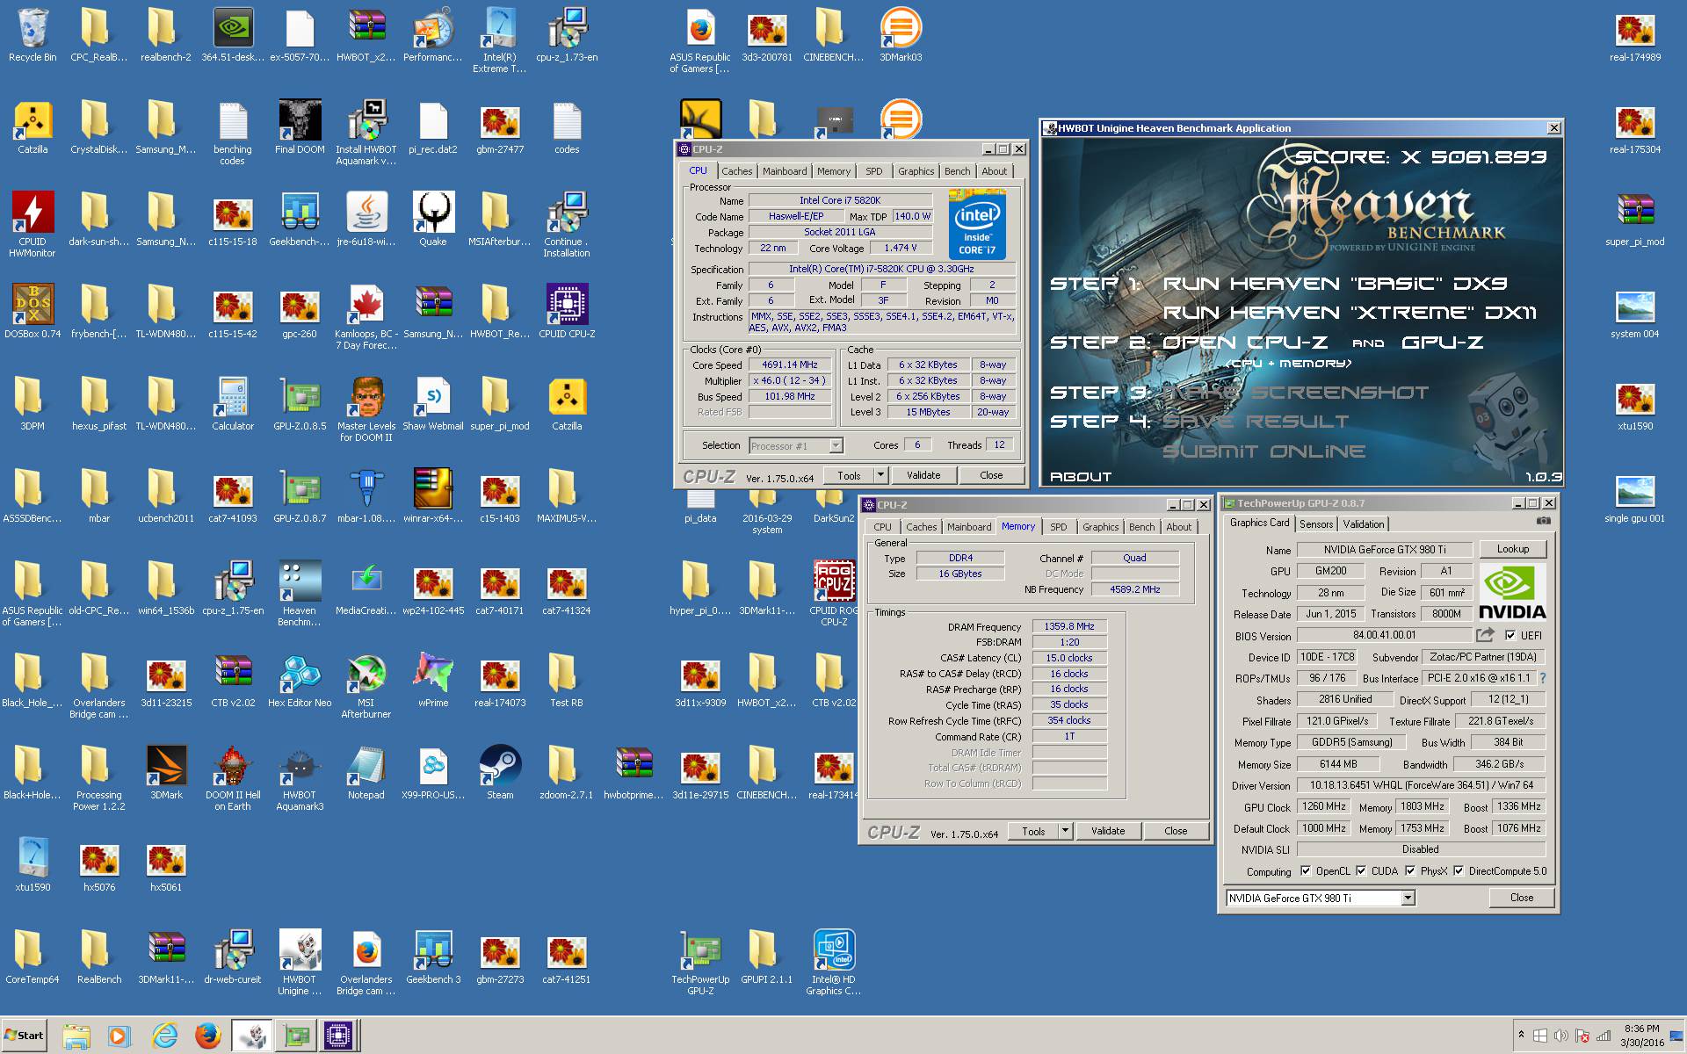Screen dimensions: 1687x1054
Task: Click Run Heaven Basic DX9
Action: 1336,284
